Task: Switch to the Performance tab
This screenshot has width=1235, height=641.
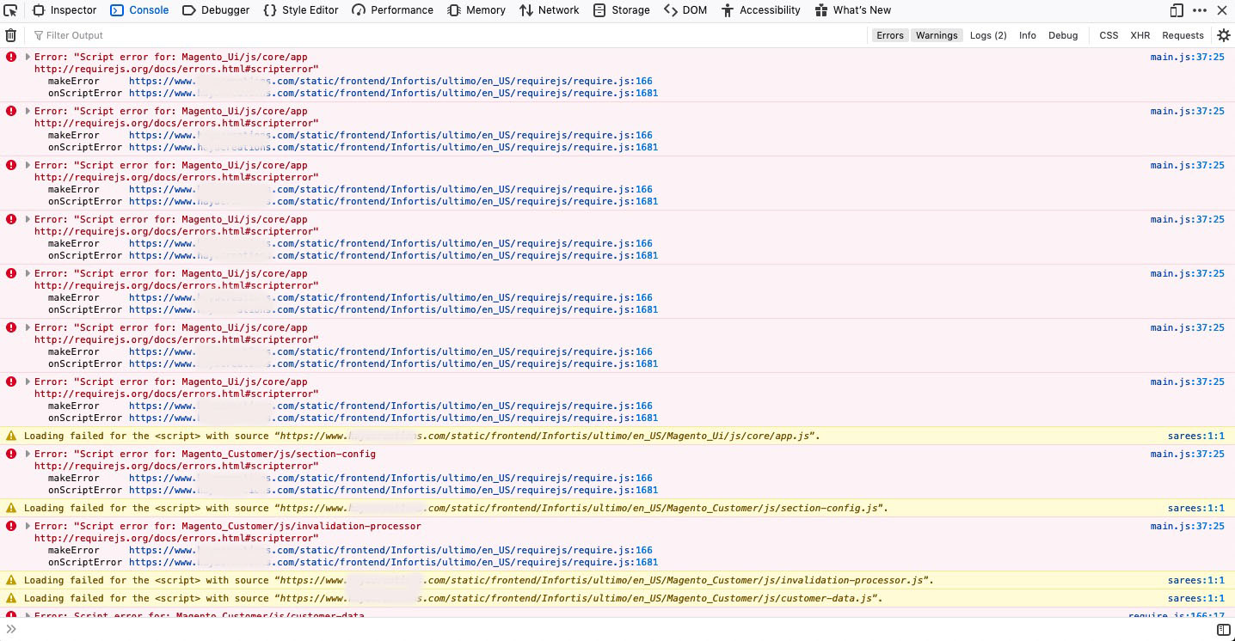Action: tap(393, 10)
